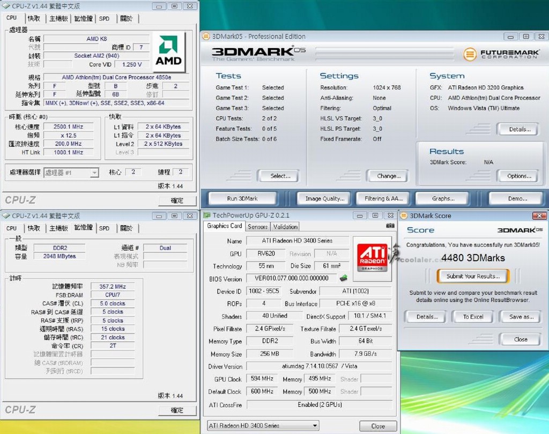Click the Socket AM2 (940) package value

coord(97,56)
